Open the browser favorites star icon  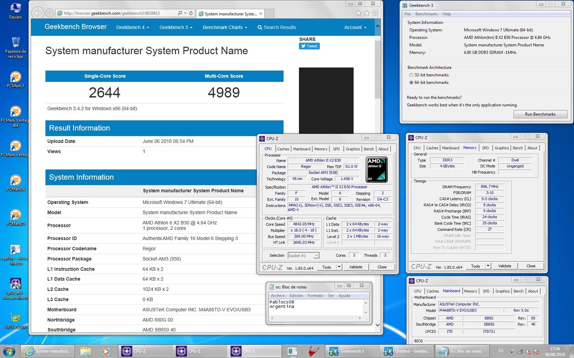(367, 13)
